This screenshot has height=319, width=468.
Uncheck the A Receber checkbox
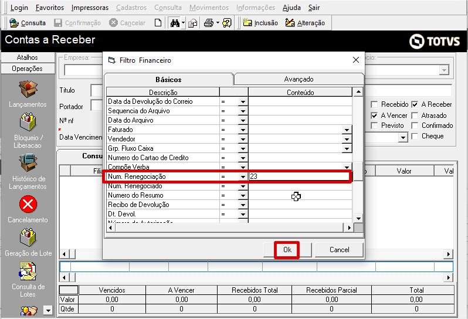(x=415, y=104)
